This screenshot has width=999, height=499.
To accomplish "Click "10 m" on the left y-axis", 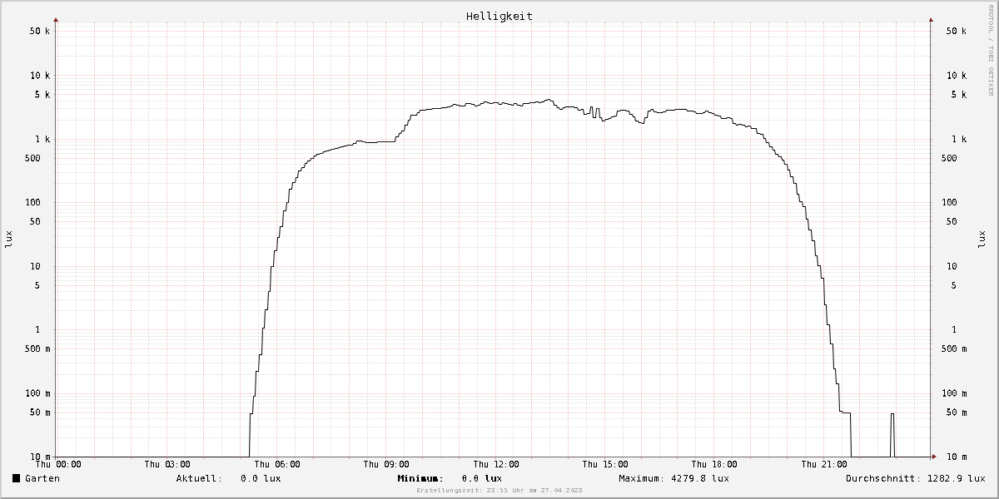I will click(x=39, y=457).
